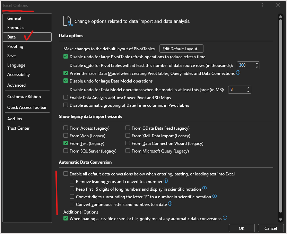Open the Add-ins options category
The image size is (287, 234).
[x=27, y=119]
